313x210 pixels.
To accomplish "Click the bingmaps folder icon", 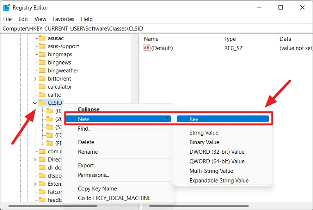I will point(42,54).
